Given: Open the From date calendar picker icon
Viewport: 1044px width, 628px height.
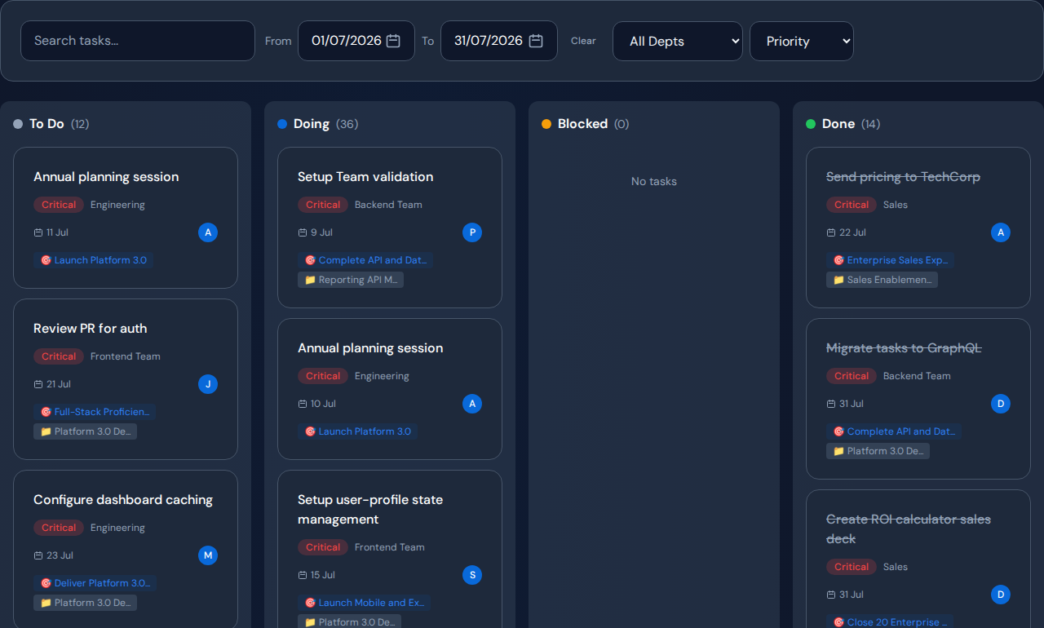Looking at the screenshot, I should pyautogui.click(x=393, y=41).
